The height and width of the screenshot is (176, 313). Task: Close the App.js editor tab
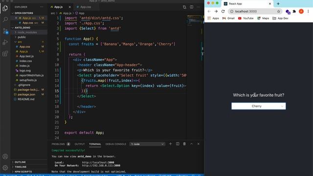(x=69, y=7)
